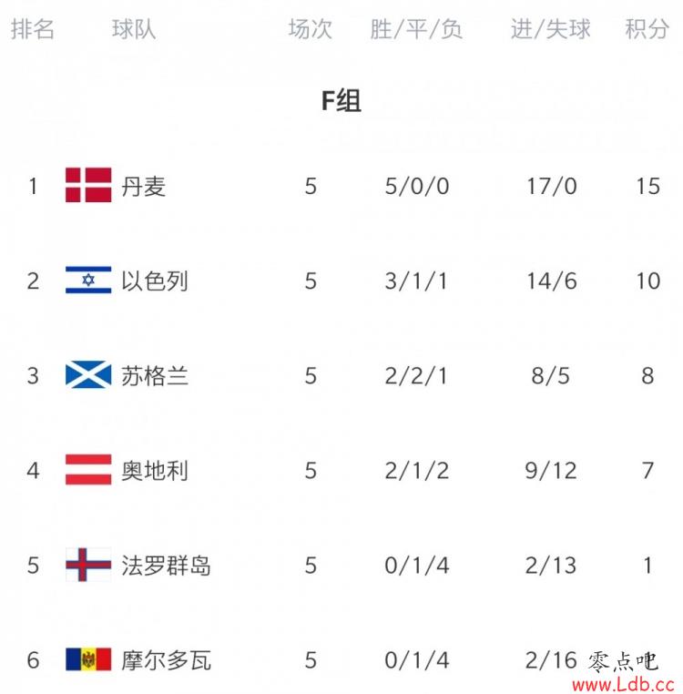683x694 pixels.
Task: Open the 丹麦 team entry
Action: pyautogui.click(x=143, y=187)
